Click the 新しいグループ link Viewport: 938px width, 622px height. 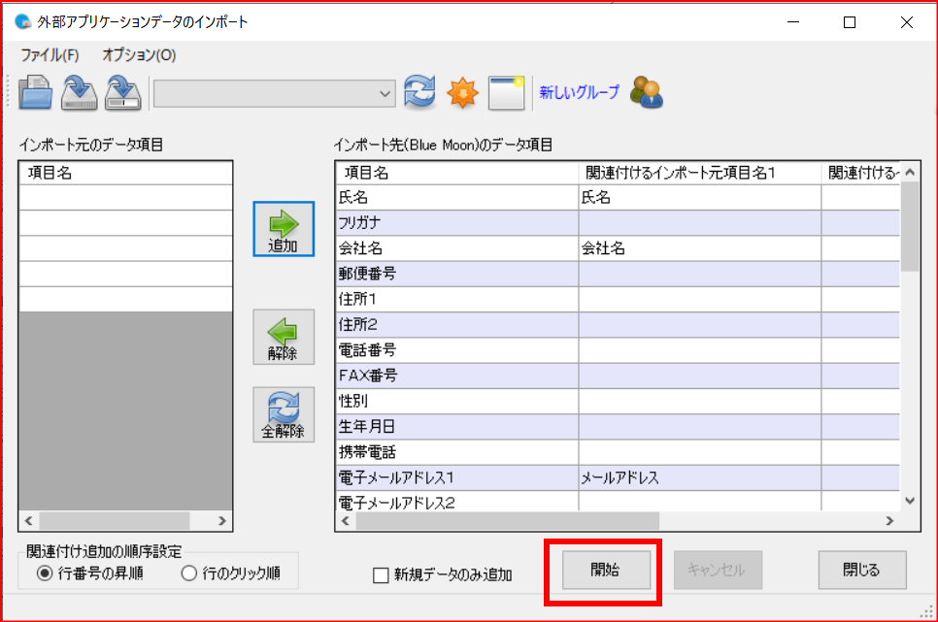tap(579, 93)
